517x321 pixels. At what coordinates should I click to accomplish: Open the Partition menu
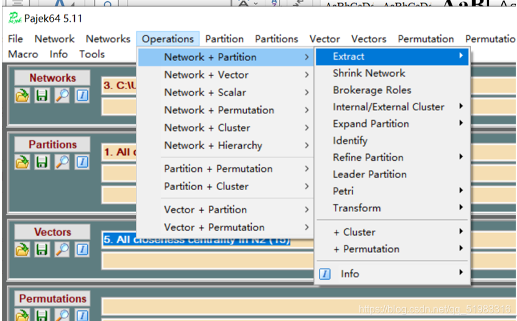tap(224, 39)
